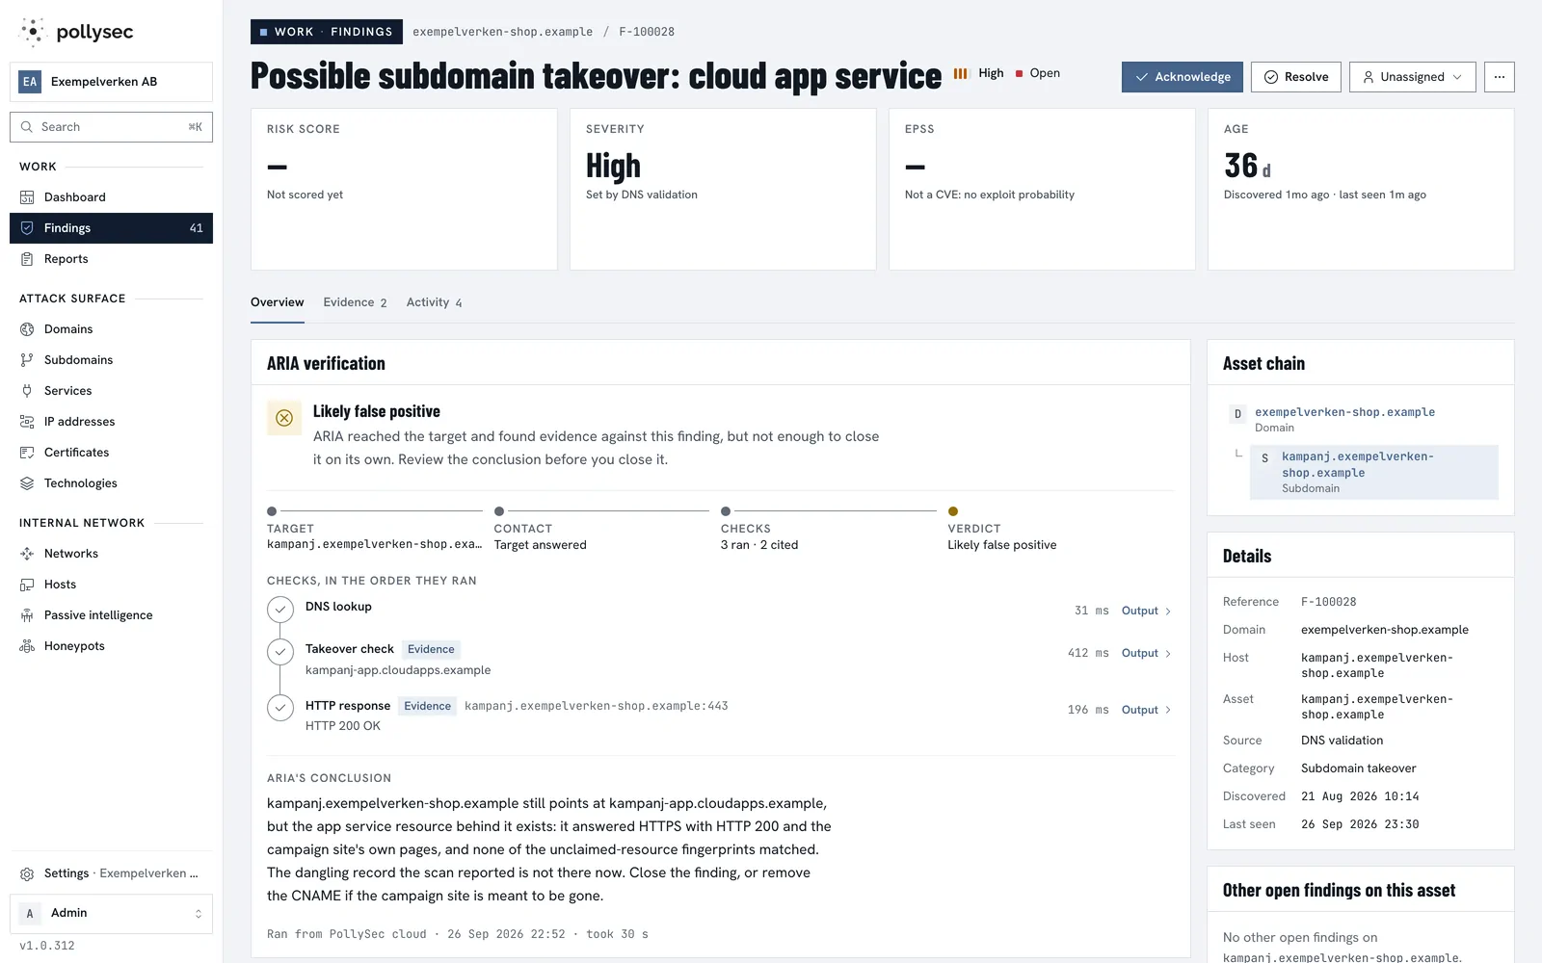The image size is (1542, 963).
Task: Click exempelverken-shop.example in the breadcrumb
Action: point(502,32)
